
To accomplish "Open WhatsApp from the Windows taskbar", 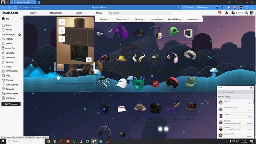I will tap(74, 141).
